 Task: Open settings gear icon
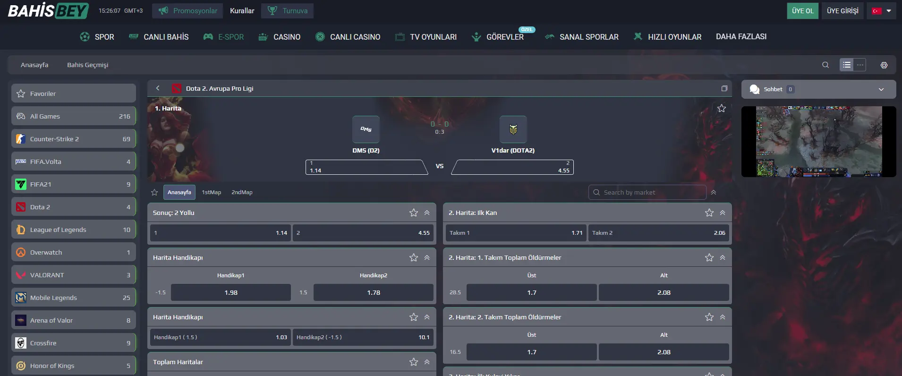pyautogui.click(x=884, y=65)
